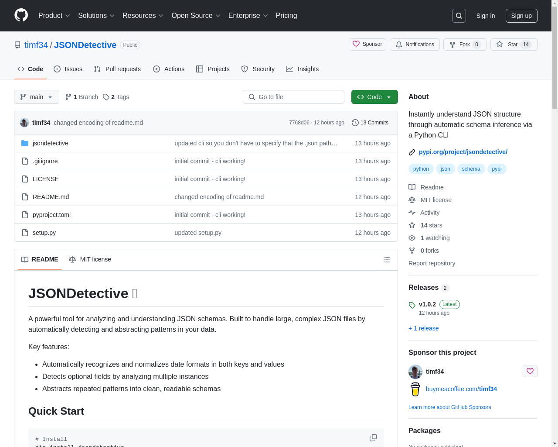Open the GitHub home logo

21,15
